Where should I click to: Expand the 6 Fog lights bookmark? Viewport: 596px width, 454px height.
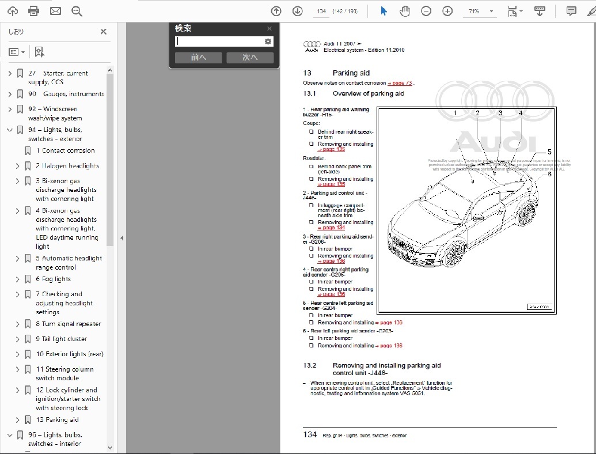click(17, 279)
